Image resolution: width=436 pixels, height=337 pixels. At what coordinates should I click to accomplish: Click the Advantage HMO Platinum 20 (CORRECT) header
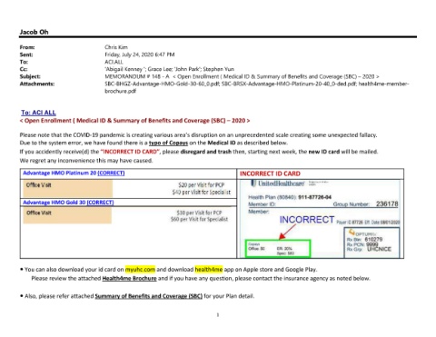click(x=74, y=173)
